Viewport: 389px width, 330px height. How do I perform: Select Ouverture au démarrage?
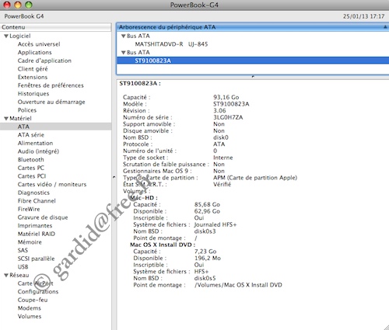point(51,102)
